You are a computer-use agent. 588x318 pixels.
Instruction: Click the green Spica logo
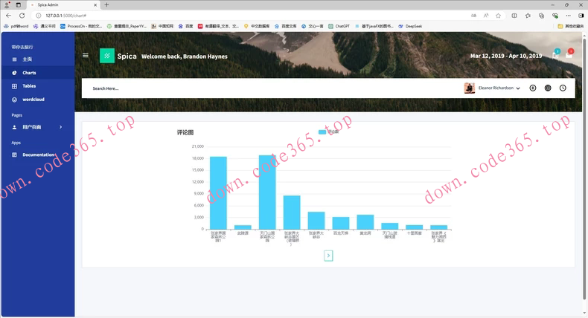coord(107,56)
